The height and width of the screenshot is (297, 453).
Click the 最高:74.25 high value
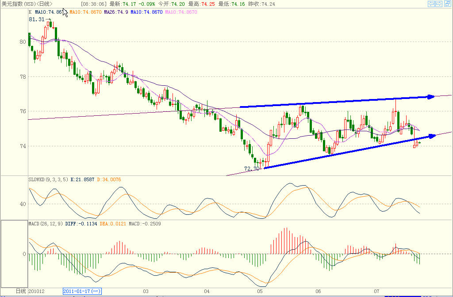pos(201,4)
